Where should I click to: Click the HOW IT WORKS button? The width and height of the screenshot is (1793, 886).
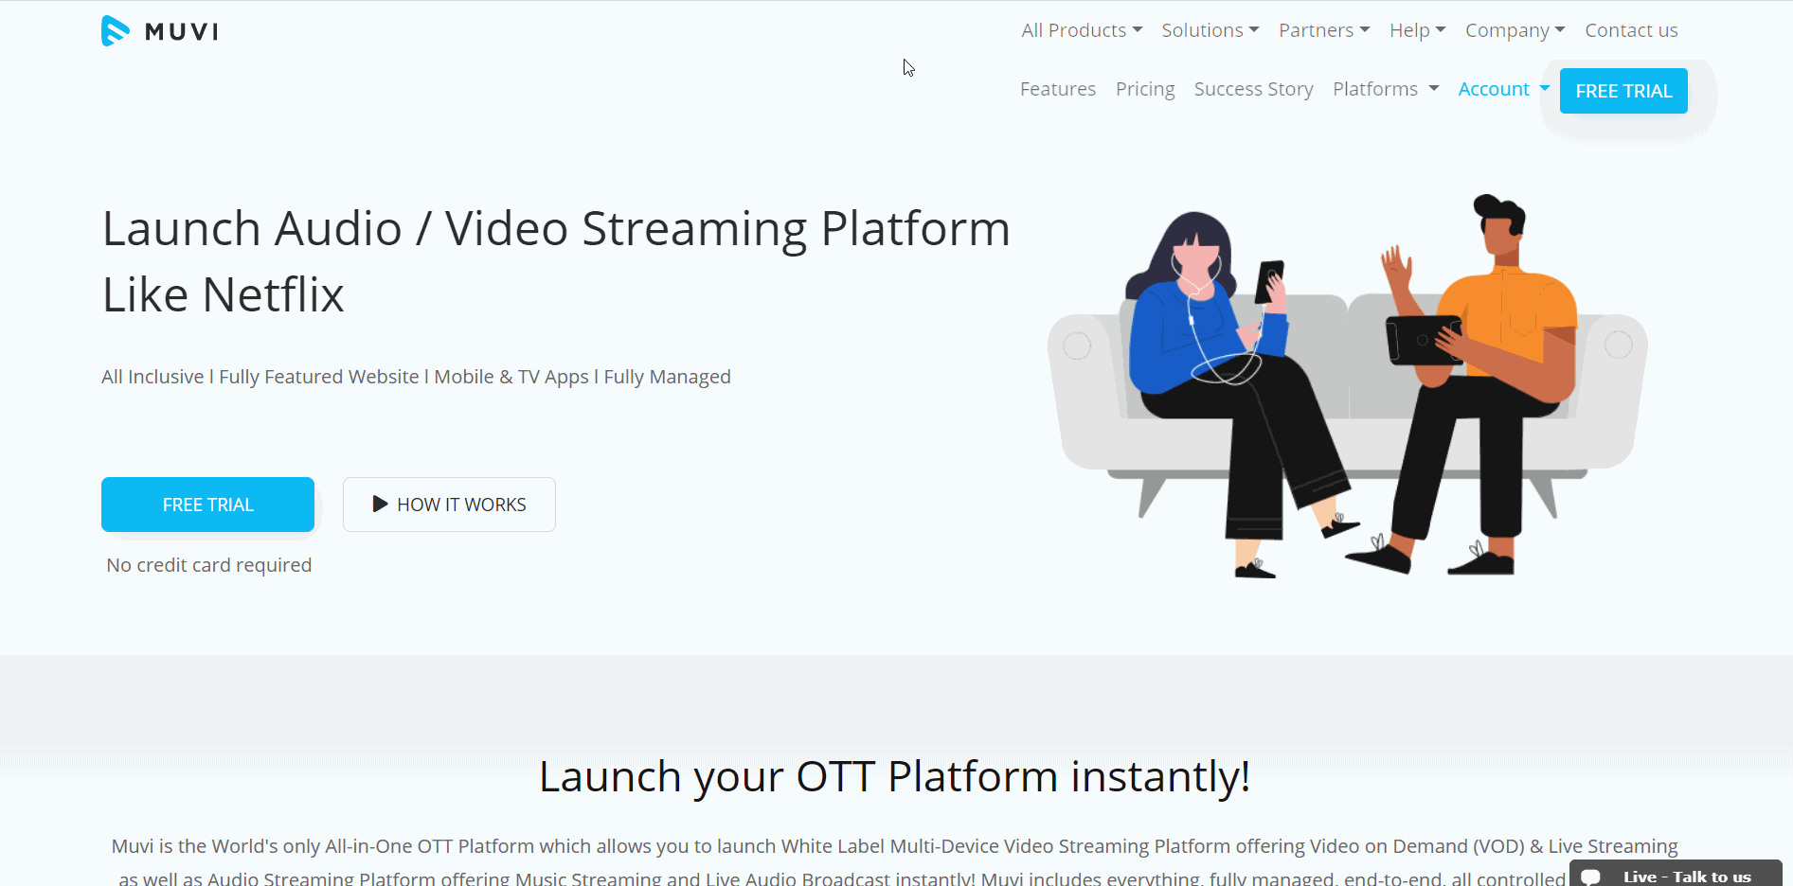pos(449,505)
